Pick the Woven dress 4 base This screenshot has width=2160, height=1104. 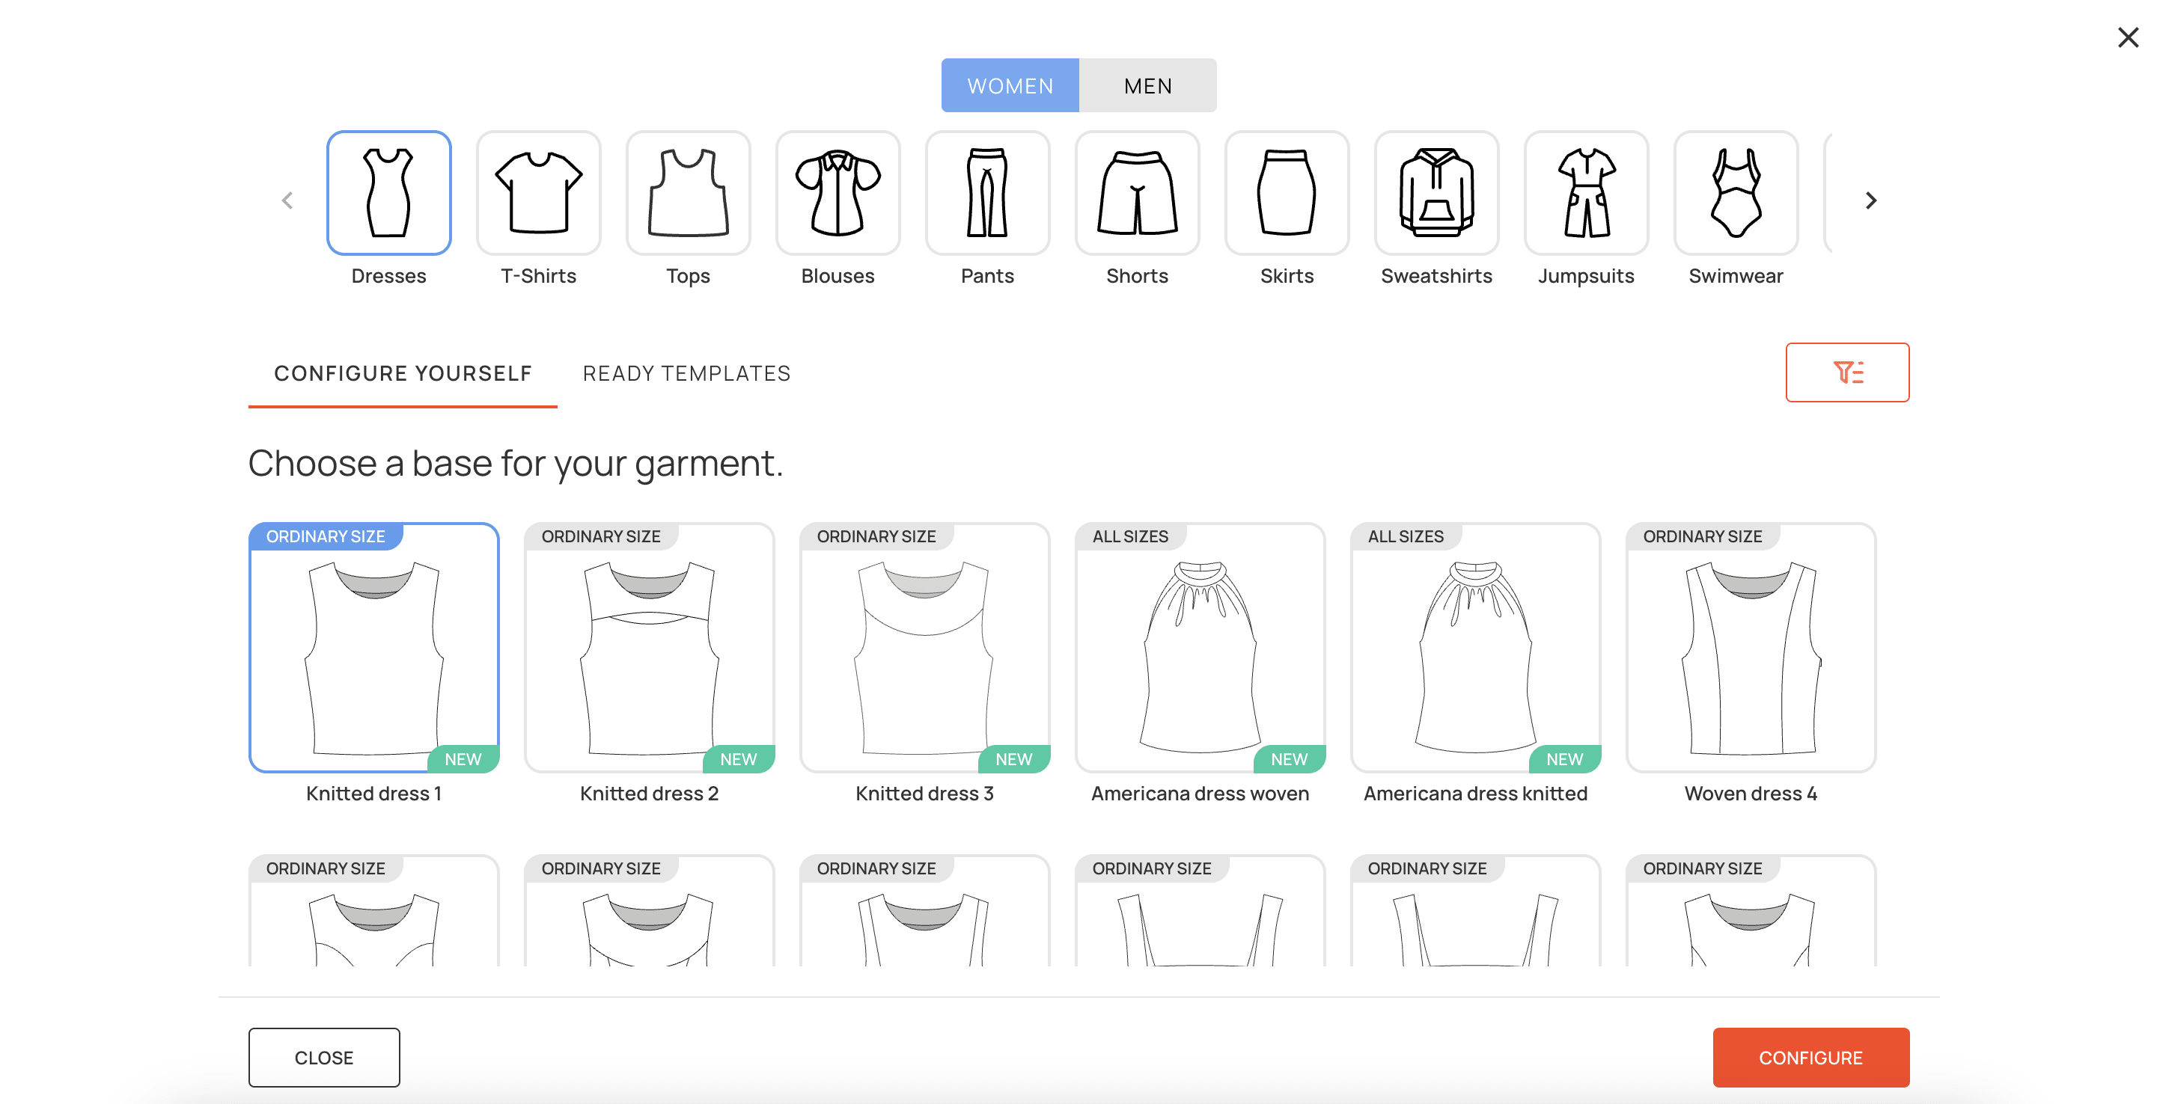1750,648
